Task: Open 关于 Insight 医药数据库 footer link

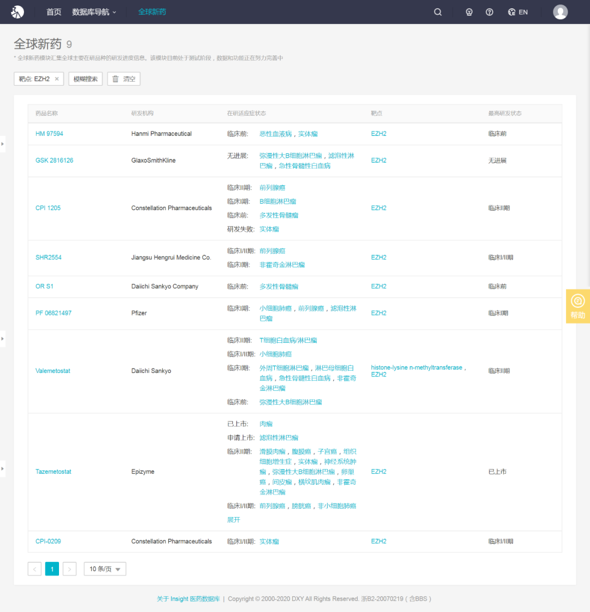Action: coord(188,599)
